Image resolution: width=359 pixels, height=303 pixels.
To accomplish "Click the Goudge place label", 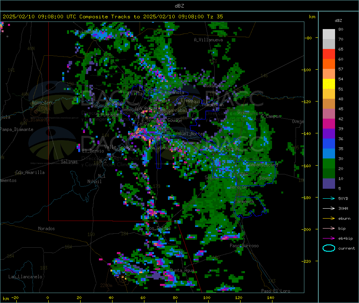I will (x=175, y=120).
